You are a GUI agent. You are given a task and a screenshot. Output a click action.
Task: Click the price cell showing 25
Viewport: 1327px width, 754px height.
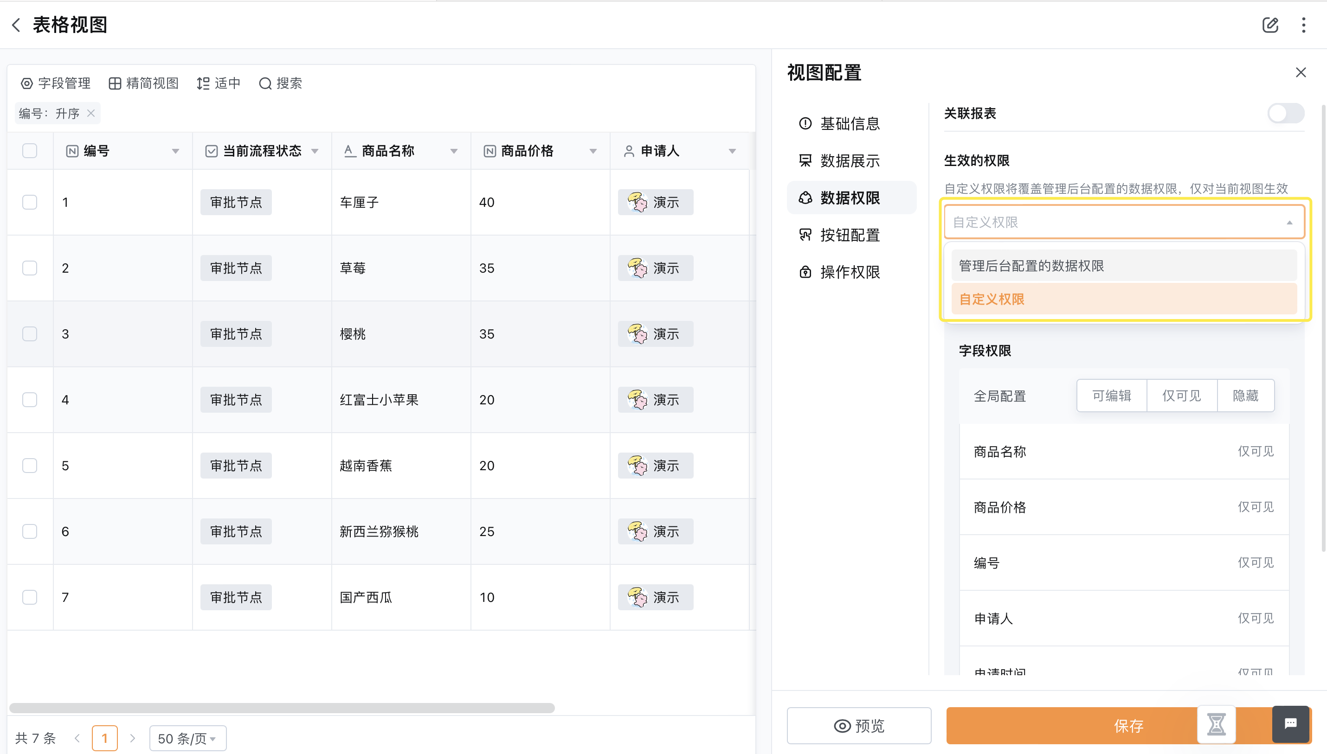[x=541, y=531]
